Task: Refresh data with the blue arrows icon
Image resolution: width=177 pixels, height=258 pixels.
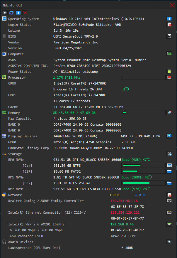Action: click(x=11, y=13)
